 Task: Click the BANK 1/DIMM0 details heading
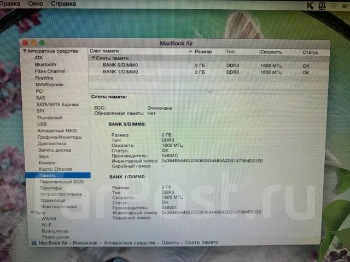(x=127, y=177)
